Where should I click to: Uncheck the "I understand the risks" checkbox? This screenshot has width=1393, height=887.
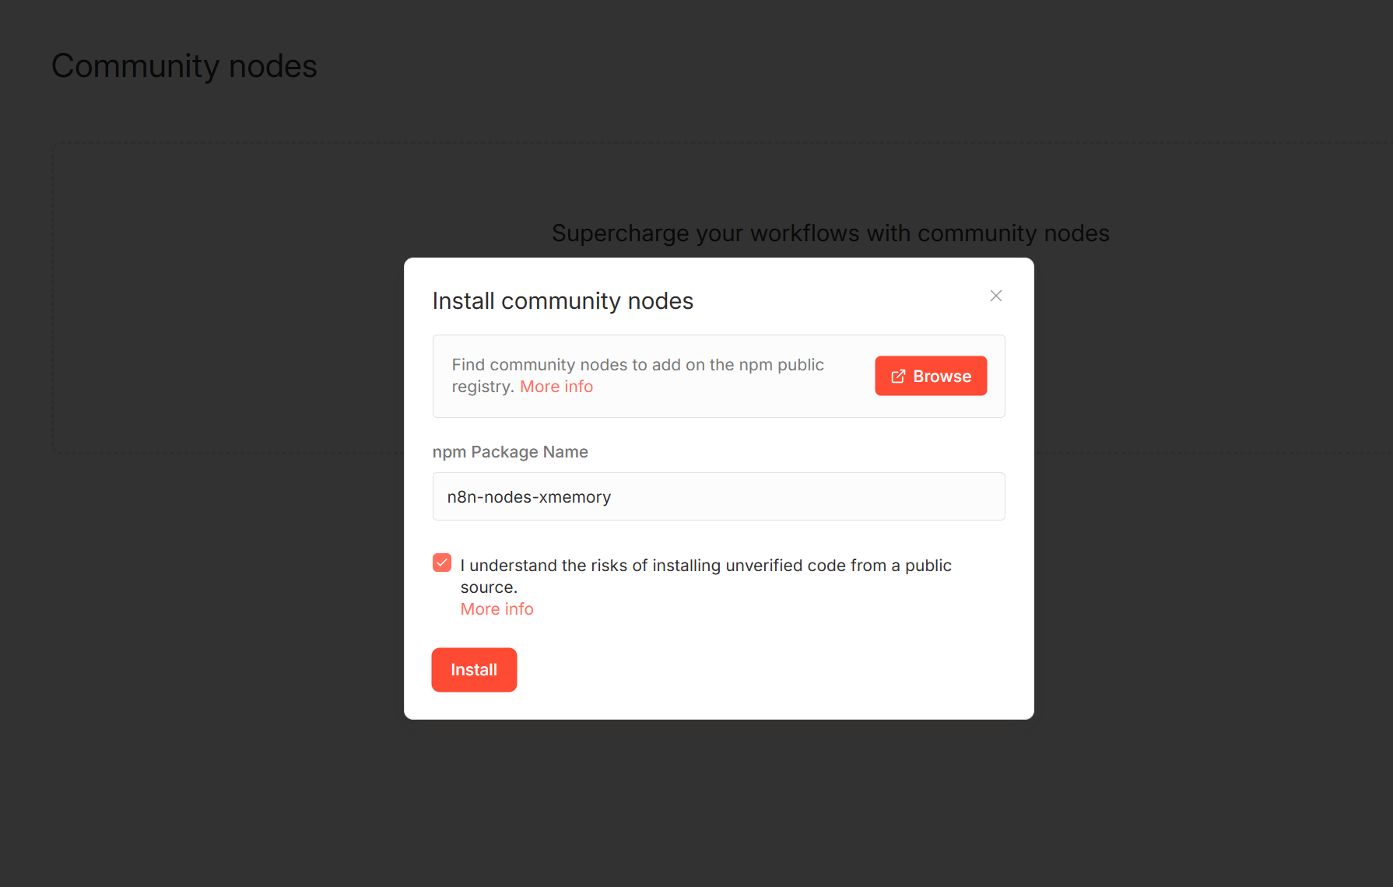(x=441, y=562)
